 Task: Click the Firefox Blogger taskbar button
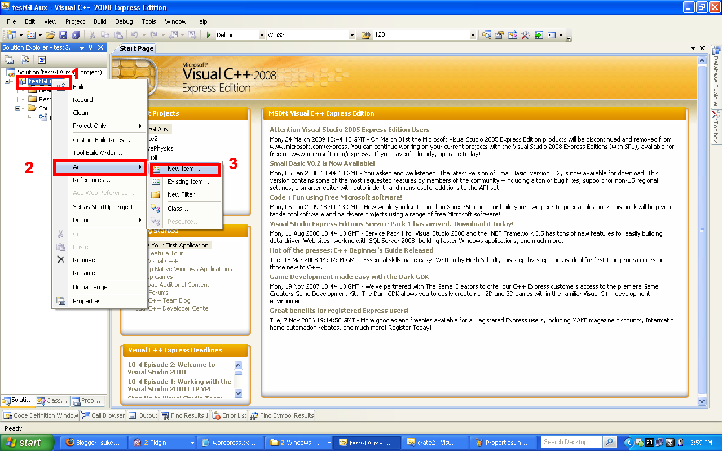[x=94, y=443]
